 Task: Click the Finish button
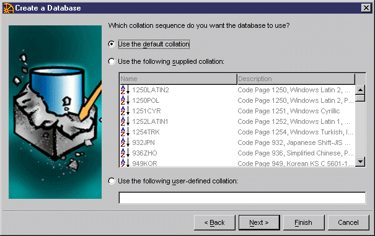304,222
